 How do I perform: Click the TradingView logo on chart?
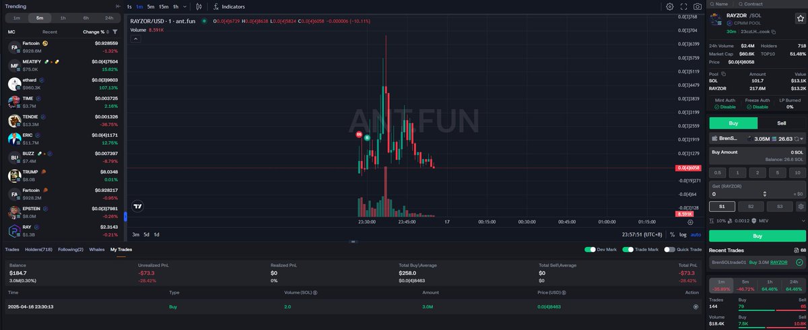pos(137,207)
